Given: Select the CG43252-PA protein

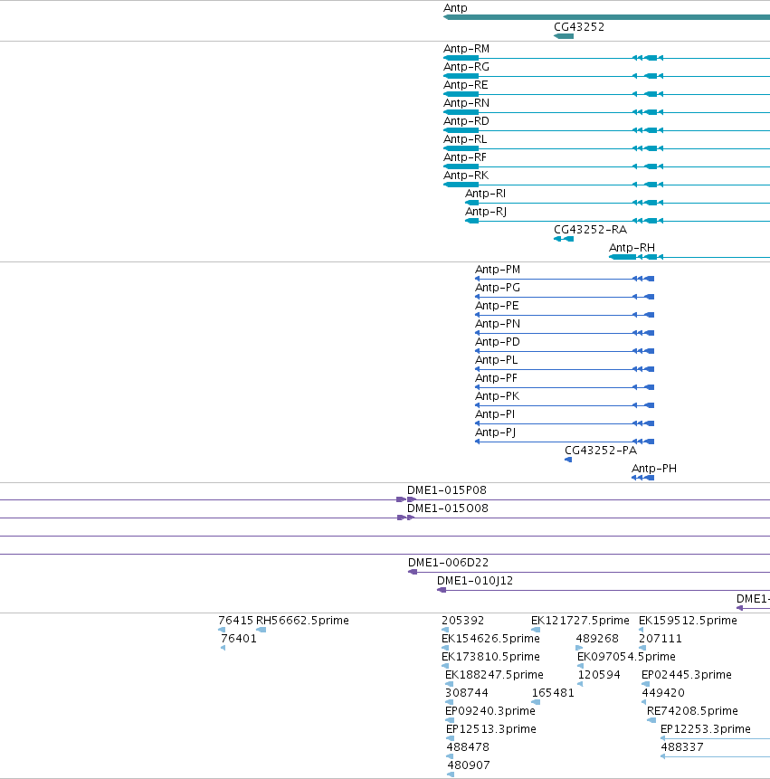Looking at the screenshot, I should pyautogui.click(x=601, y=451).
